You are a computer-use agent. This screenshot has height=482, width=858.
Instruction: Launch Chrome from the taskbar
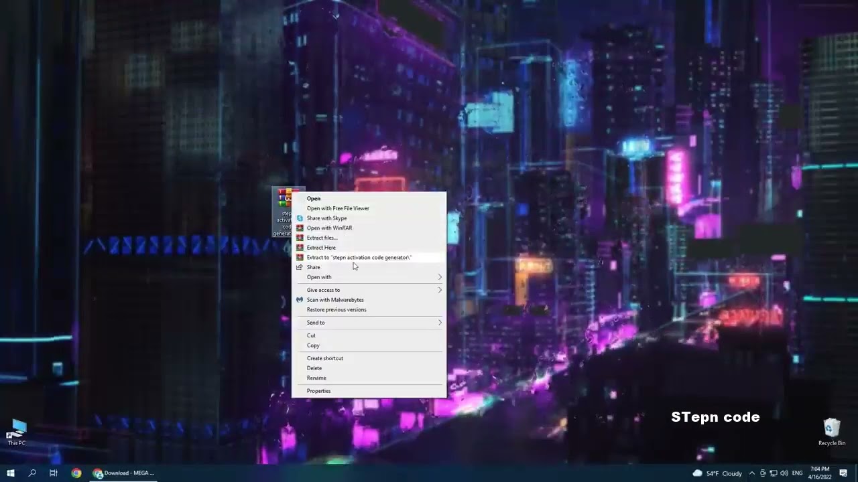(76, 473)
